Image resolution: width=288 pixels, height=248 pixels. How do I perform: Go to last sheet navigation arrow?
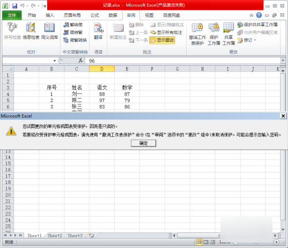click(21, 235)
